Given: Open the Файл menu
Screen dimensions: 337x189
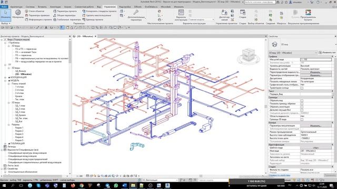Looking at the screenshot, I should (4, 7).
